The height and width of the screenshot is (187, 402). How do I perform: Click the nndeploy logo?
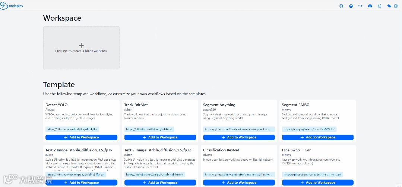click(12, 6)
